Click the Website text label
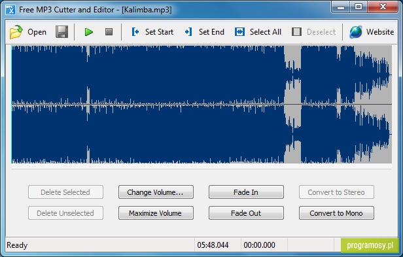Viewport: 403px width, 257px height. pyautogui.click(x=380, y=32)
